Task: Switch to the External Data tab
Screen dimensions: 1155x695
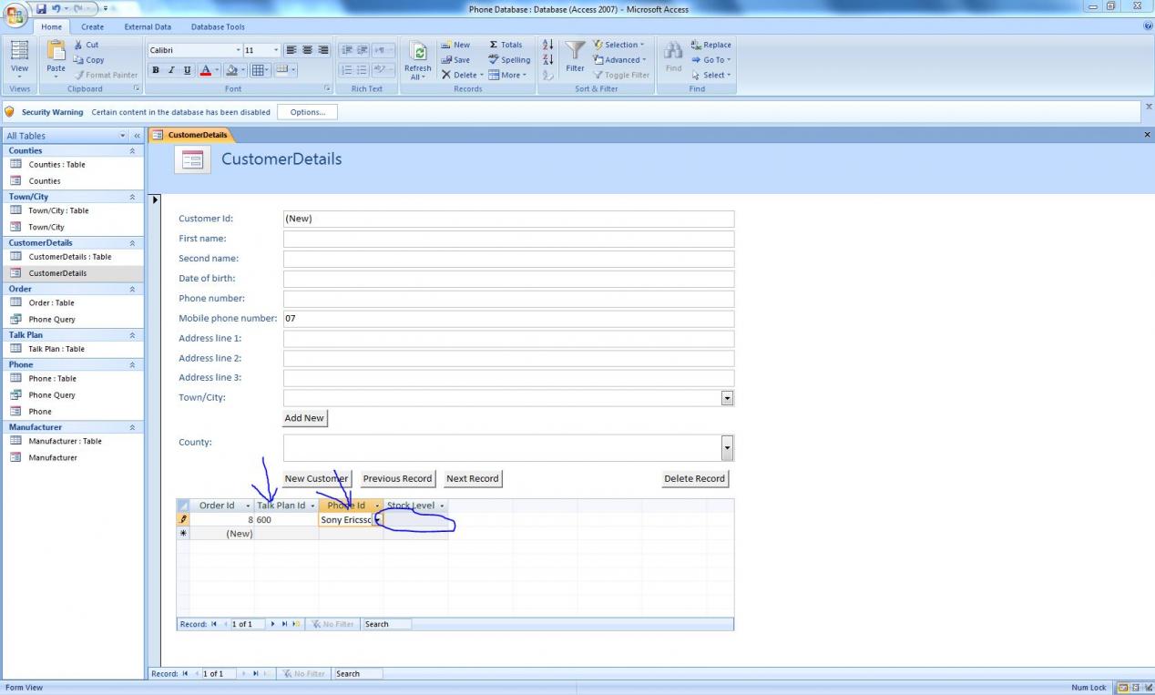Action: (148, 27)
